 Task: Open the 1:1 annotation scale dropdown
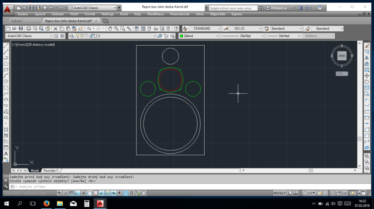[309, 193]
